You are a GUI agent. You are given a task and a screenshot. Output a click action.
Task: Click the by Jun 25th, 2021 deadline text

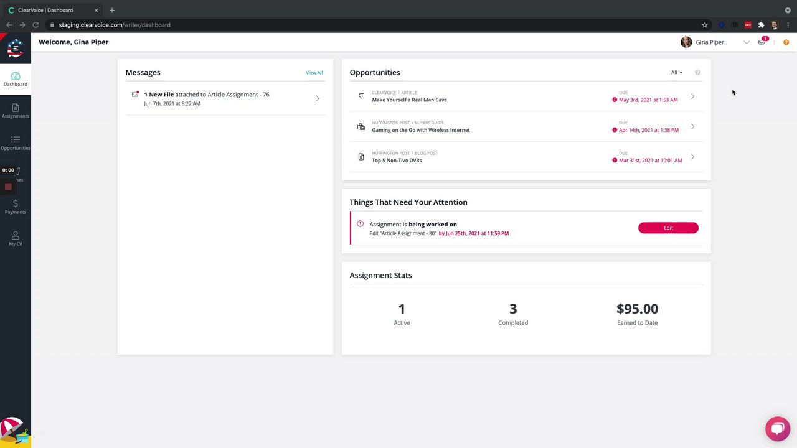[474, 233]
